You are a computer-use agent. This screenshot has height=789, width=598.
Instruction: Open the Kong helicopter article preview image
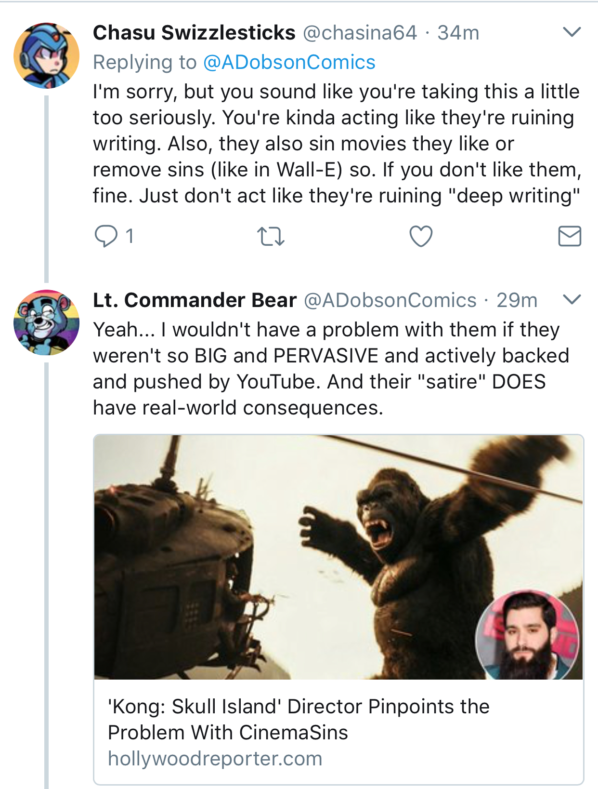pos(338,557)
